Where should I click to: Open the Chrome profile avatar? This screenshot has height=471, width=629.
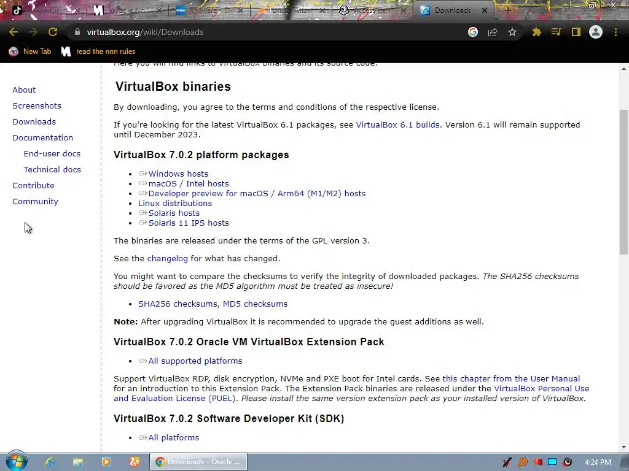tap(596, 32)
